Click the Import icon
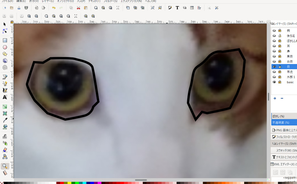Screen dimensions: 297x184 [36, 8]
